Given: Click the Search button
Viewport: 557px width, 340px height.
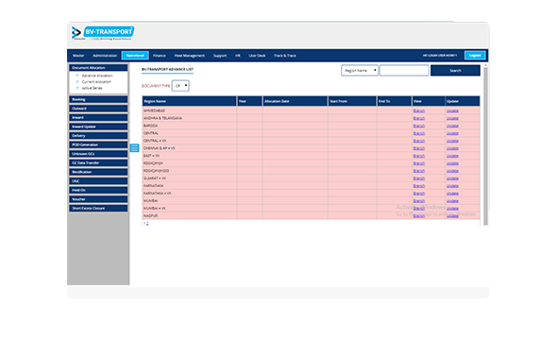Looking at the screenshot, I should click(455, 70).
